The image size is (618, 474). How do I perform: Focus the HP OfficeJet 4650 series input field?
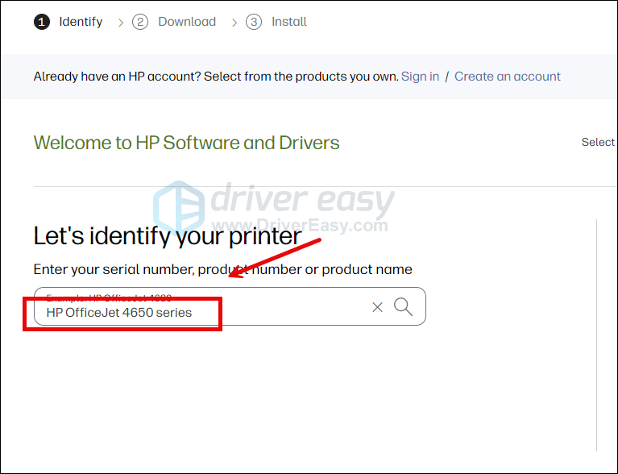coord(201,312)
